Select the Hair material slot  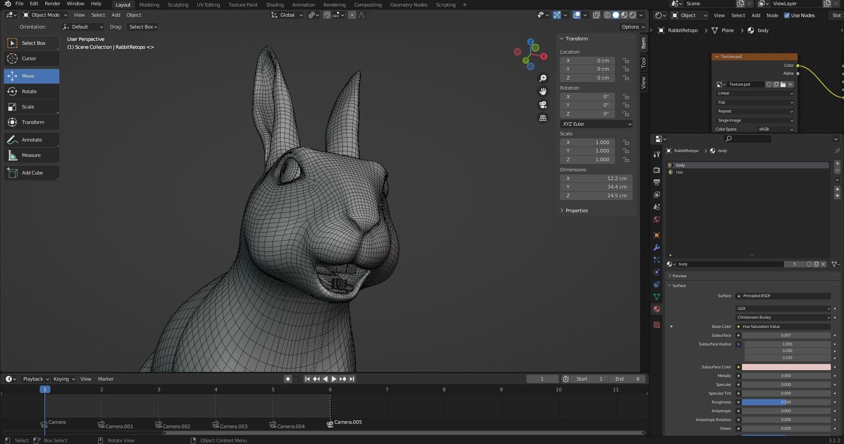click(748, 172)
